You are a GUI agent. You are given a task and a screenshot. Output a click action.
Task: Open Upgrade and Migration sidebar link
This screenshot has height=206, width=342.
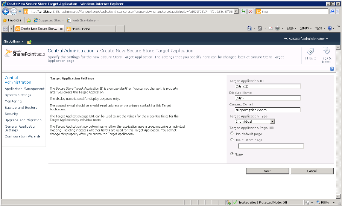23,120
